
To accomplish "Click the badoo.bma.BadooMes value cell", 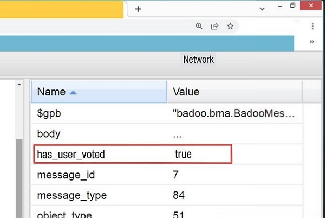I will click(x=234, y=113).
